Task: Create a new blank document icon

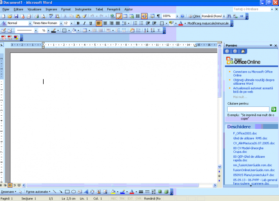Action: coord(3,16)
